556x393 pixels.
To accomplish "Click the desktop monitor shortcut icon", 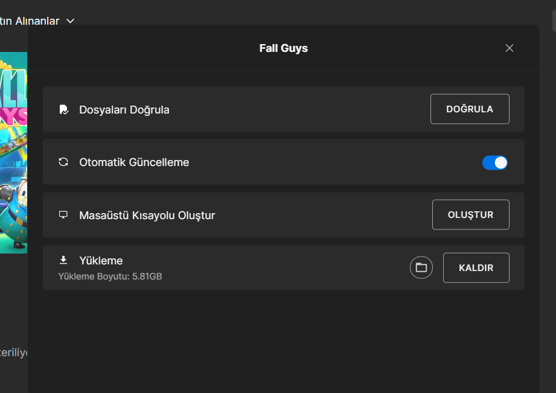I will [63, 215].
